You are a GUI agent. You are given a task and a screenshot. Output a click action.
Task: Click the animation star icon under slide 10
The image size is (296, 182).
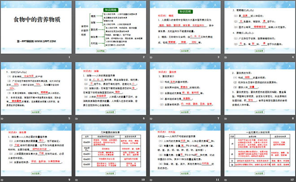click(76, 180)
